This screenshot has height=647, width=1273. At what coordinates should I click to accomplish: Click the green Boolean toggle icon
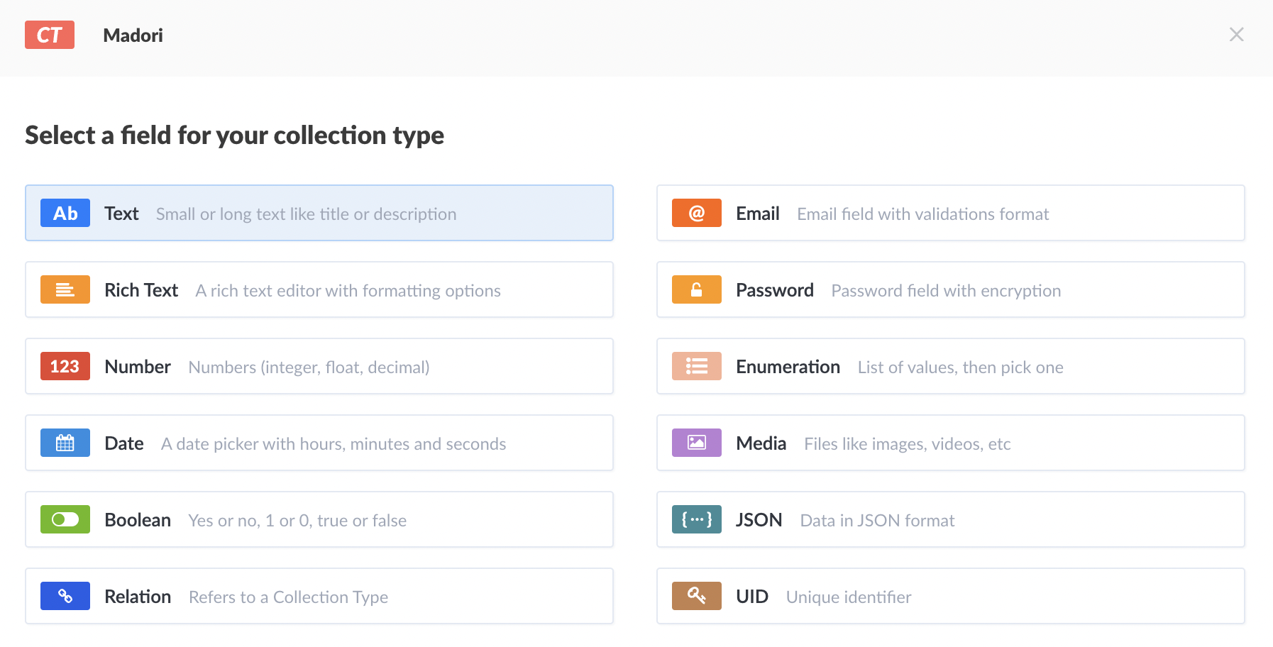point(65,519)
